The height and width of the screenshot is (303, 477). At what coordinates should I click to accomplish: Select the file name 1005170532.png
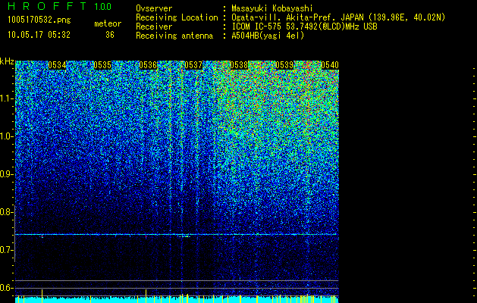click(x=39, y=20)
